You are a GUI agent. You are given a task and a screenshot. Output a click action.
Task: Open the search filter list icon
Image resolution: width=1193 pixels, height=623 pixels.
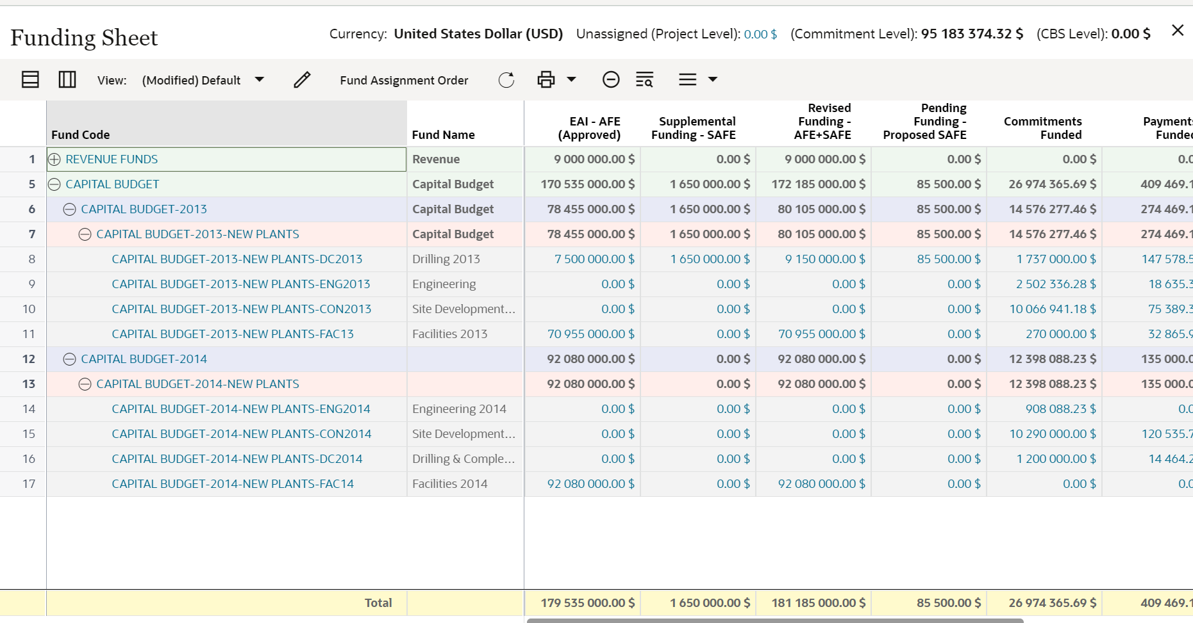(644, 79)
